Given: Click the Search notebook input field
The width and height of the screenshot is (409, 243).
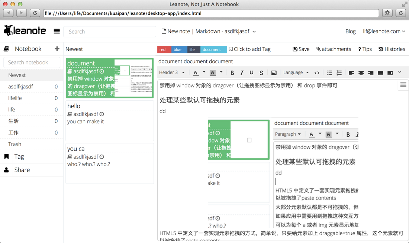Looking at the screenshot, I should click(x=32, y=62).
